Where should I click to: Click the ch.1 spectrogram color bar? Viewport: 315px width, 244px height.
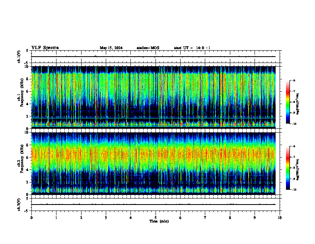288,102
